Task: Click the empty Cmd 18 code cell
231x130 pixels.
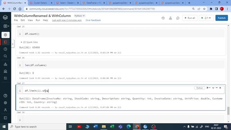Action: click(121, 120)
